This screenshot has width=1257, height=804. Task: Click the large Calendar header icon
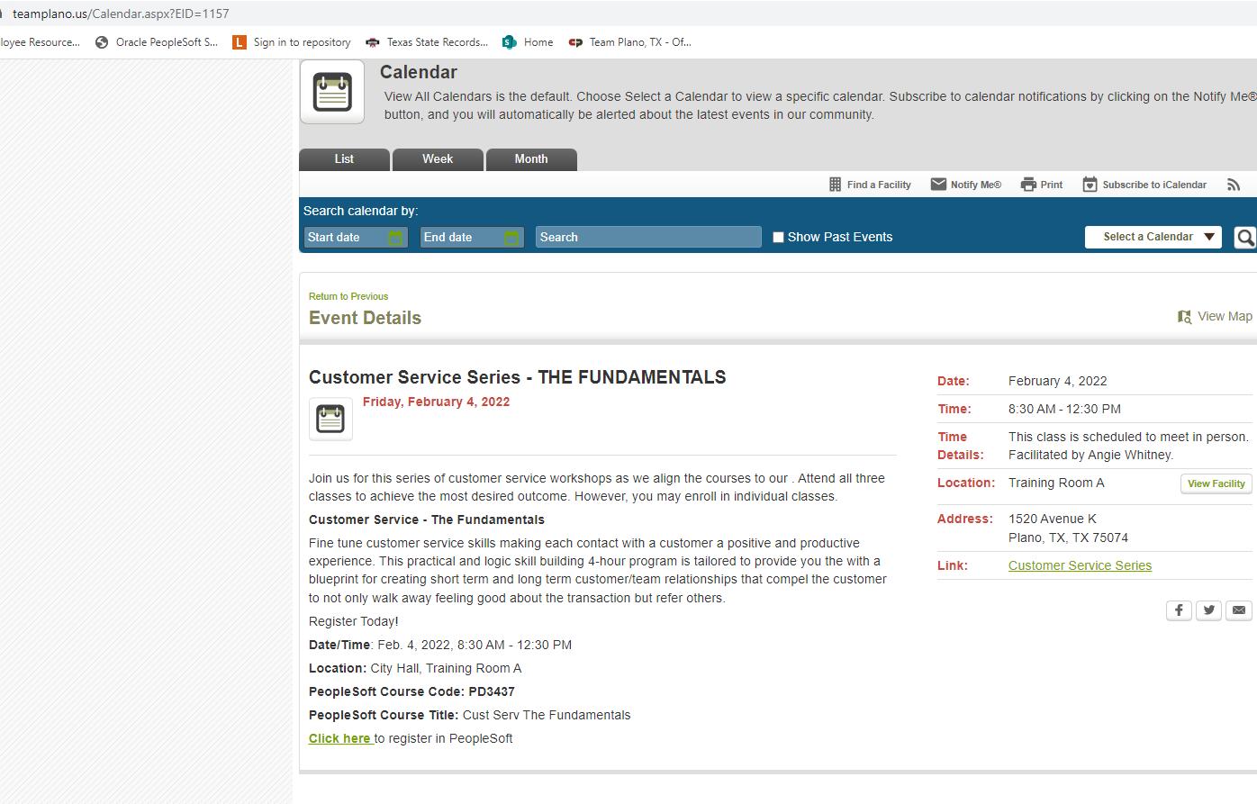tap(332, 91)
